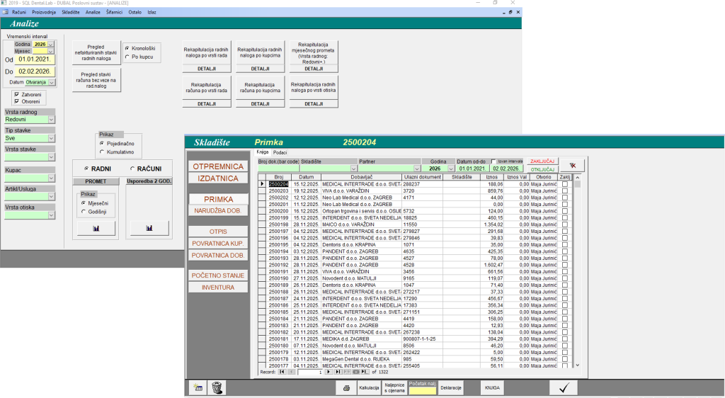The width and height of the screenshot is (725, 398).
Task: Switch to the Podaci tab
Action: pyautogui.click(x=280, y=152)
